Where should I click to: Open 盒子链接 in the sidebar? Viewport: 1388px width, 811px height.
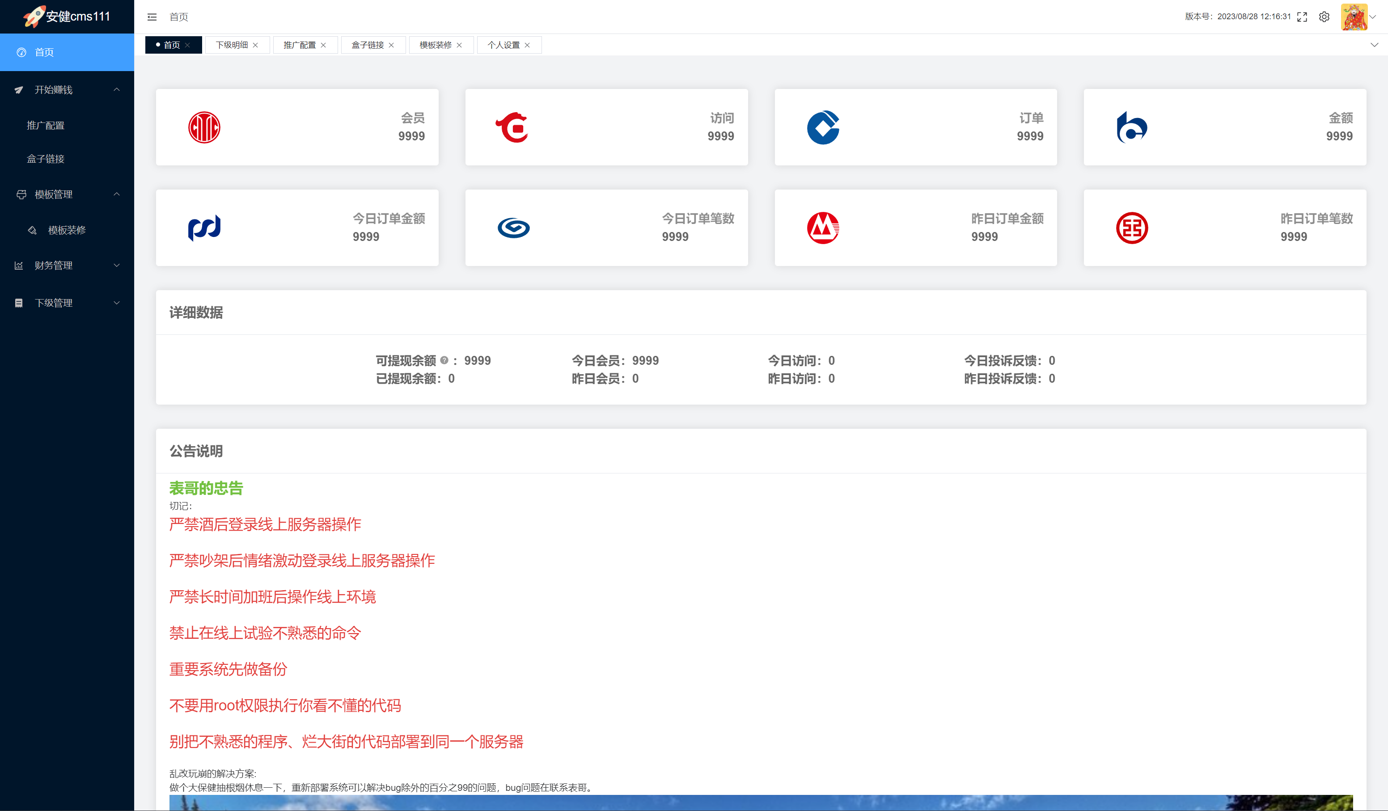46,159
